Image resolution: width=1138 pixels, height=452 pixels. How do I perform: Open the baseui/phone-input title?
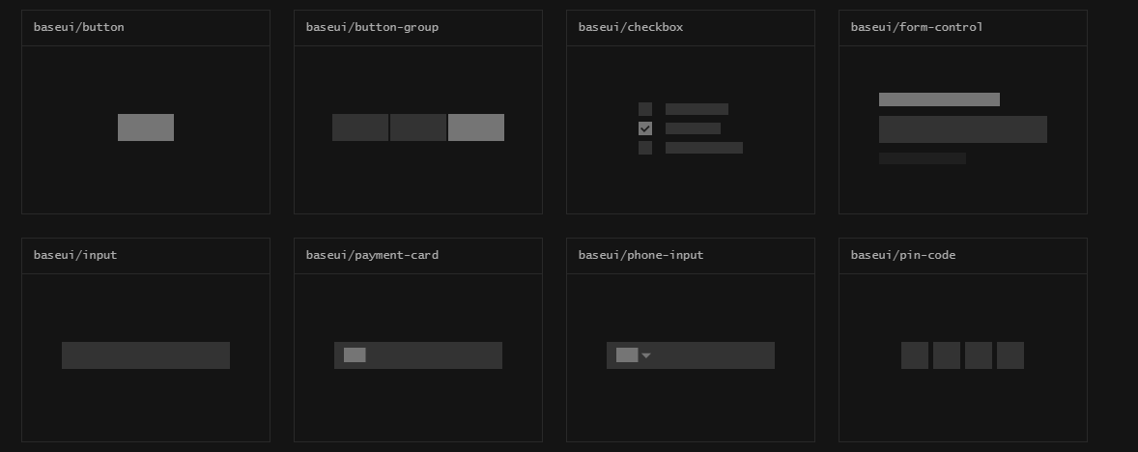click(640, 255)
